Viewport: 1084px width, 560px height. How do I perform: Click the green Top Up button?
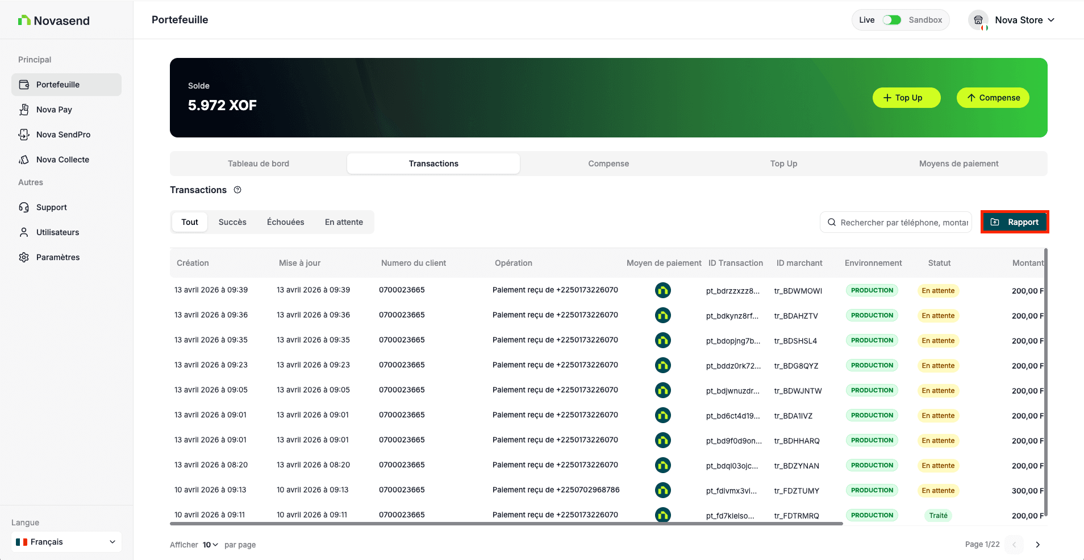[906, 98]
